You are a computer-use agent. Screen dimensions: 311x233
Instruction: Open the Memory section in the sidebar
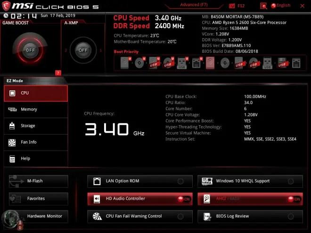[x=36, y=110]
